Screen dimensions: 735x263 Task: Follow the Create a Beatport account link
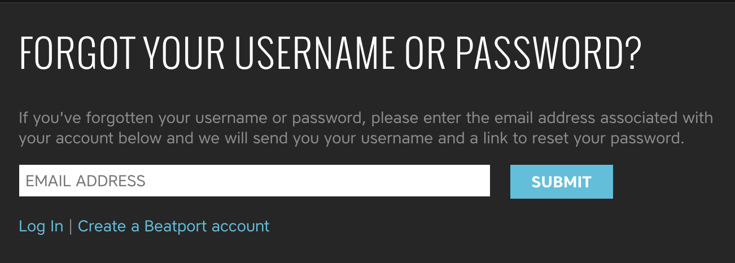coord(173,226)
